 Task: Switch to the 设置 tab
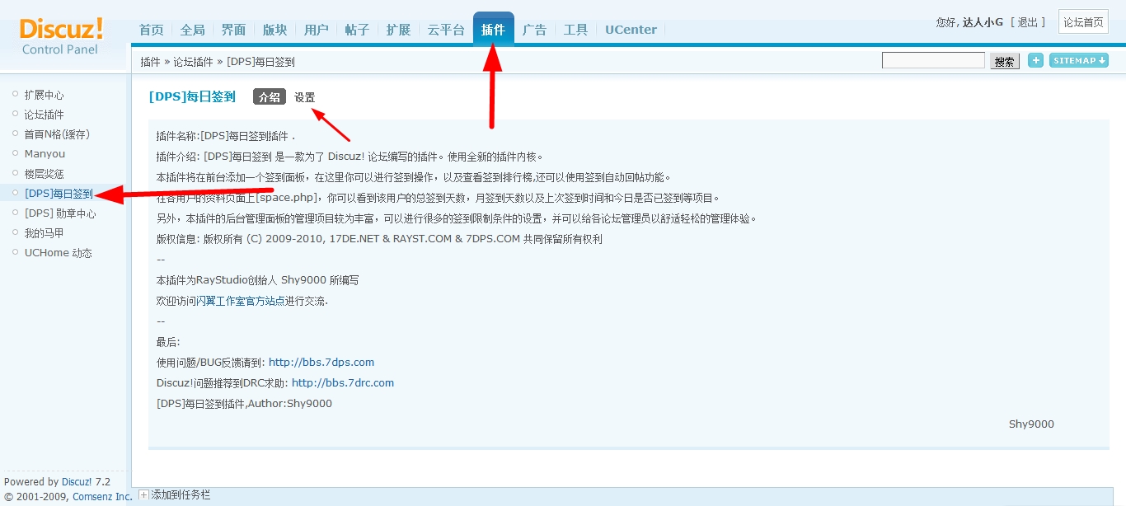pyautogui.click(x=305, y=97)
